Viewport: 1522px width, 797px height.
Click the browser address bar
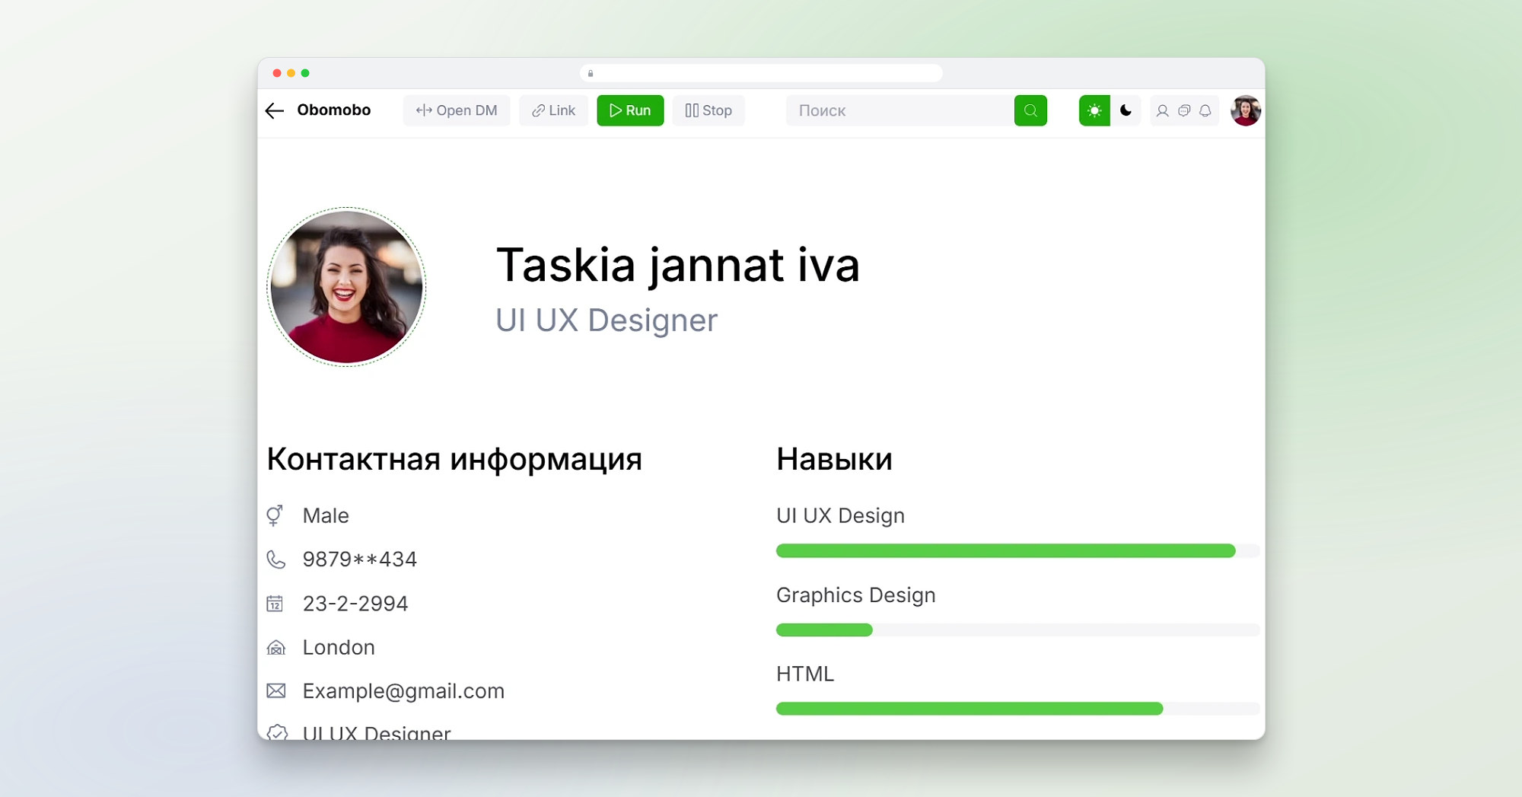761,73
